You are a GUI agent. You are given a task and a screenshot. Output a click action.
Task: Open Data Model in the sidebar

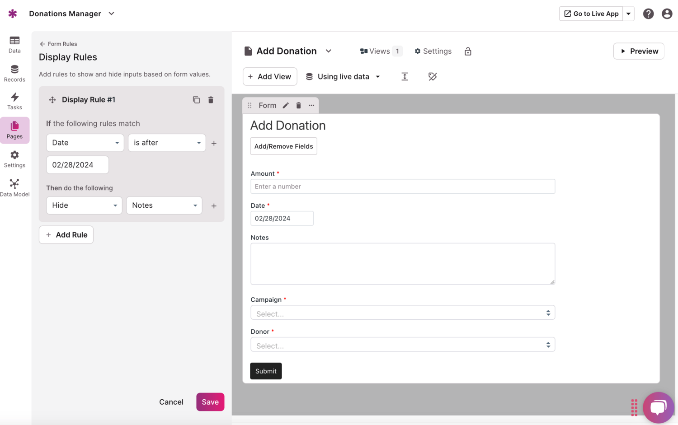(x=14, y=188)
